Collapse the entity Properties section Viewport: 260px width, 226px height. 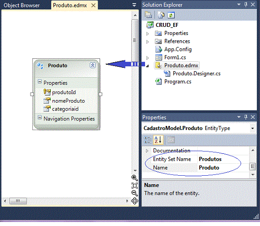coord(40,82)
